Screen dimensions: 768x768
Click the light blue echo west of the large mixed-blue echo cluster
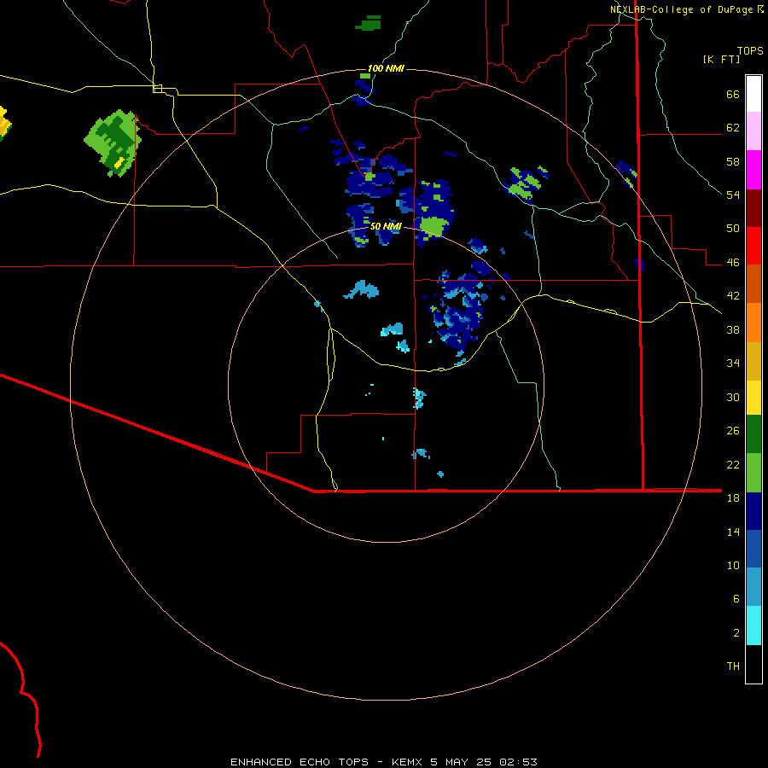click(x=362, y=289)
